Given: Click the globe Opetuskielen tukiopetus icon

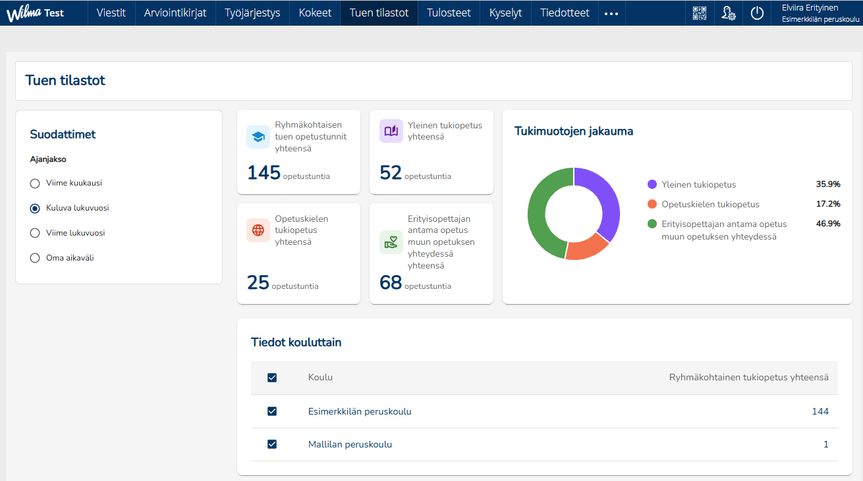Looking at the screenshot, I should (258, 230).
